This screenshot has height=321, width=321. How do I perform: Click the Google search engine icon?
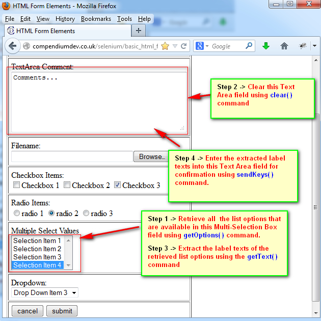pos(200,46)
